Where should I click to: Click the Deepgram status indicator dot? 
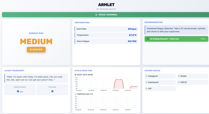(x=147, y=76)
